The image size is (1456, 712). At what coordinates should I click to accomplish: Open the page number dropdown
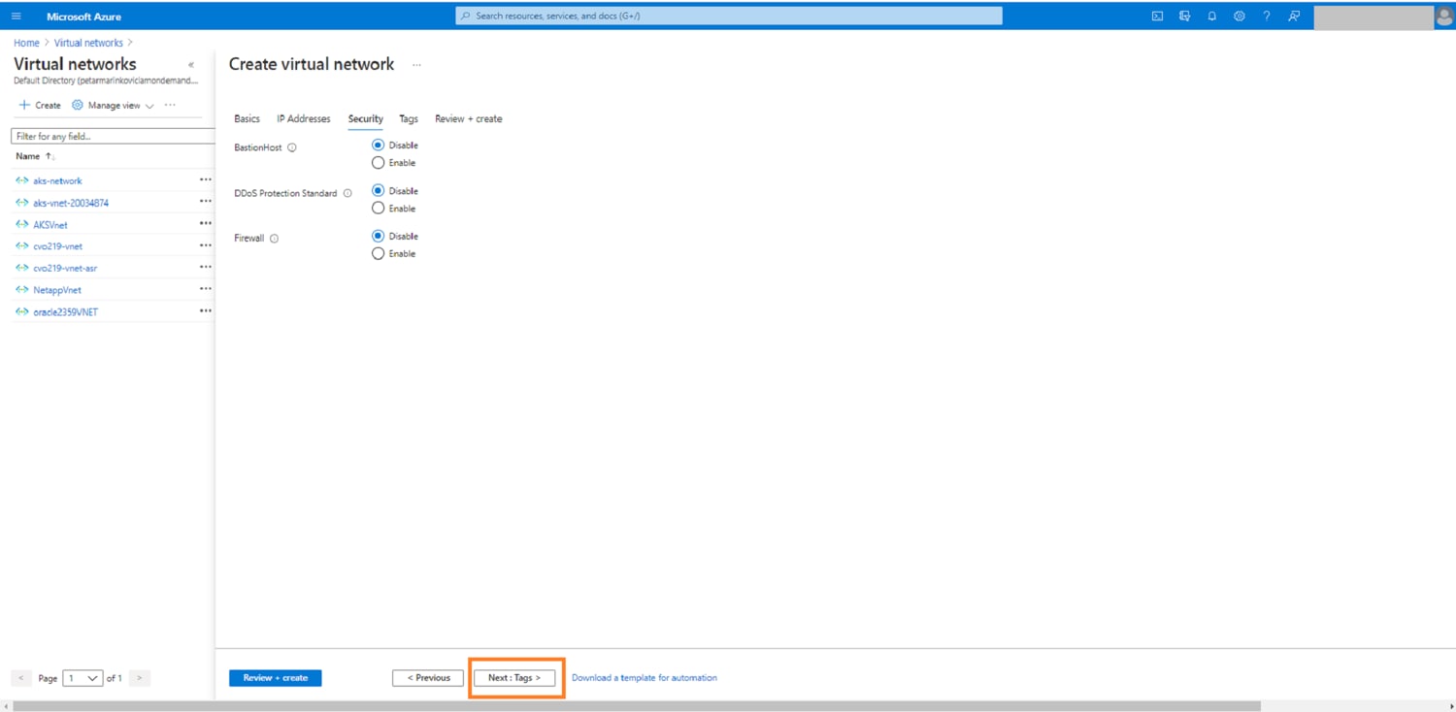click(x=83, y=678)
